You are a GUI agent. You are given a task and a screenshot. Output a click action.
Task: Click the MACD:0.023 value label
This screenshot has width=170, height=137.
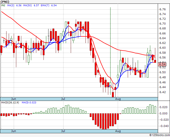click(29, 103)
